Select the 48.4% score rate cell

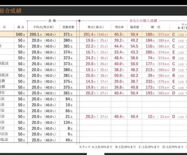coord(119,58)
